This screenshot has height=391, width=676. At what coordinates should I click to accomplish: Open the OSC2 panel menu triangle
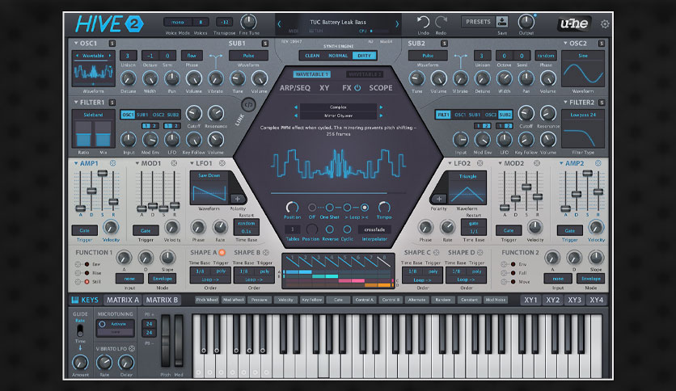[x=565, y=44]
